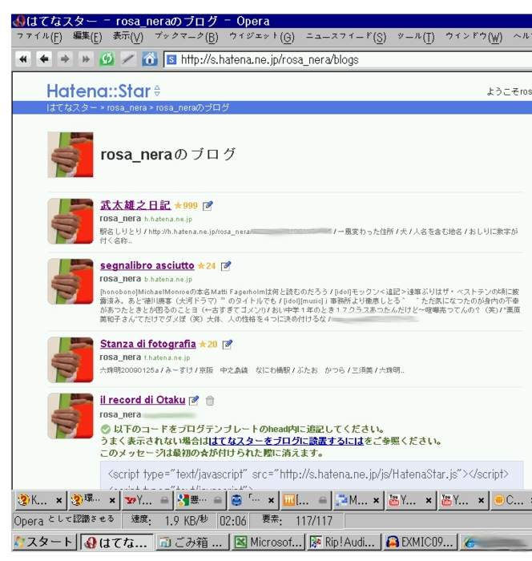The image size is (532, 561).
Task: Open the スタート start button
Action: coord(44,542)
